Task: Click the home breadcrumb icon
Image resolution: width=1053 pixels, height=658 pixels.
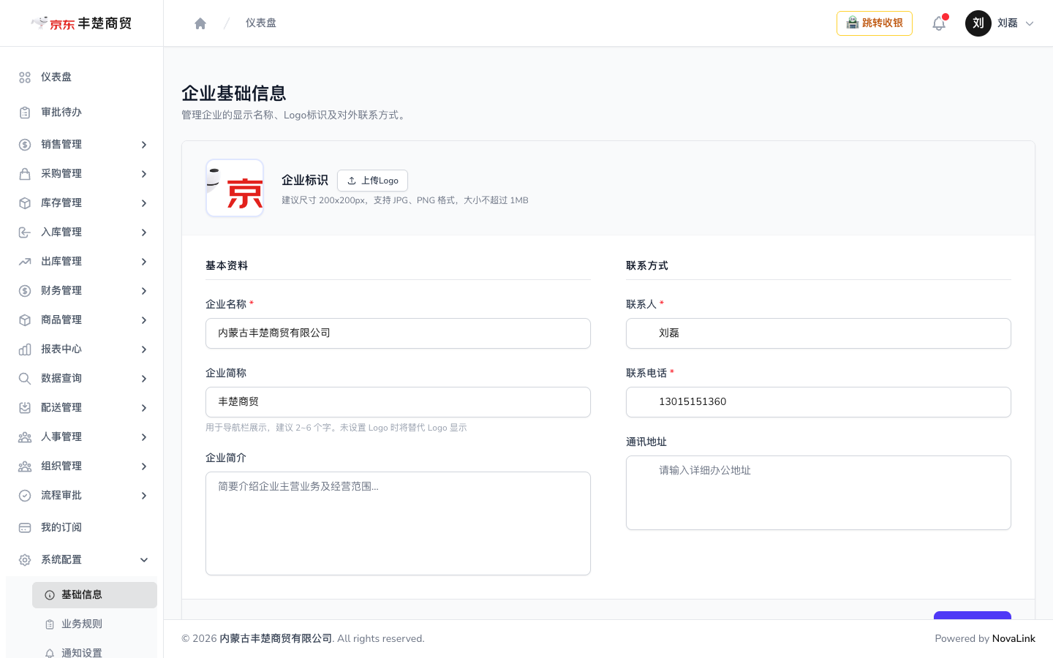Action: (200, 23)
